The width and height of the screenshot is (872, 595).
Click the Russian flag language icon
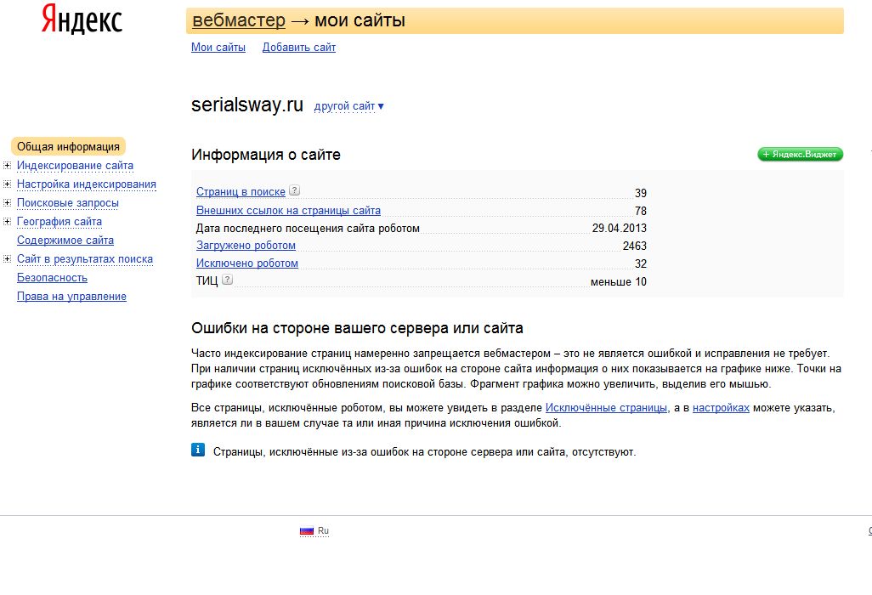(307, 531)
